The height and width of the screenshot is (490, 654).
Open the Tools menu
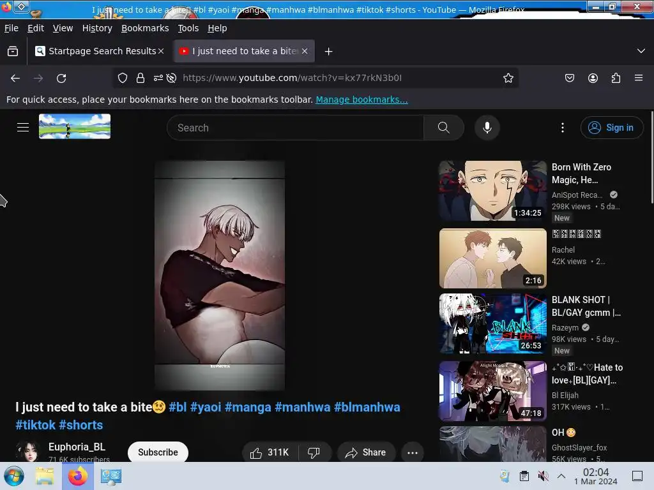(188, 28)
